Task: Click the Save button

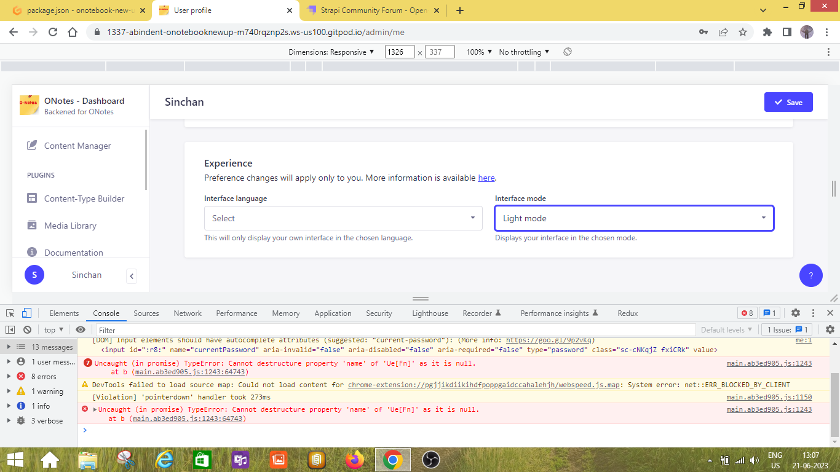Action: coord(788,102)
